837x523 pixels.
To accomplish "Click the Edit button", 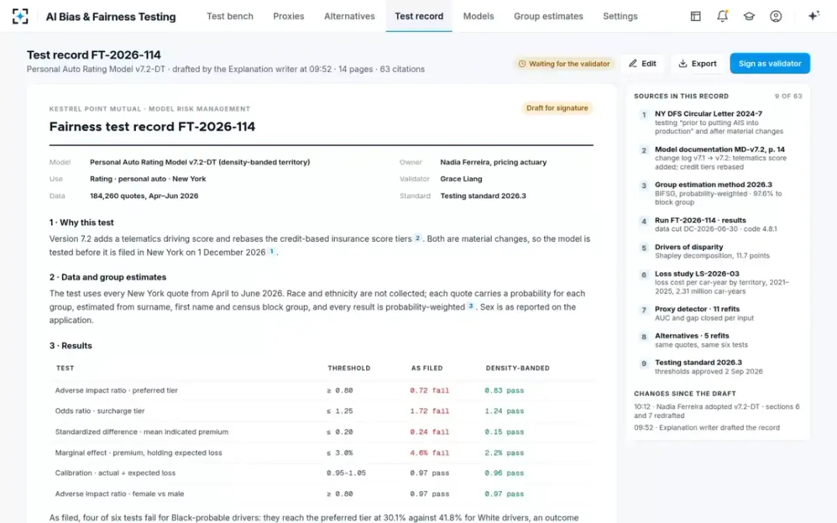I will pyautogui.click(x=642, y=63).
